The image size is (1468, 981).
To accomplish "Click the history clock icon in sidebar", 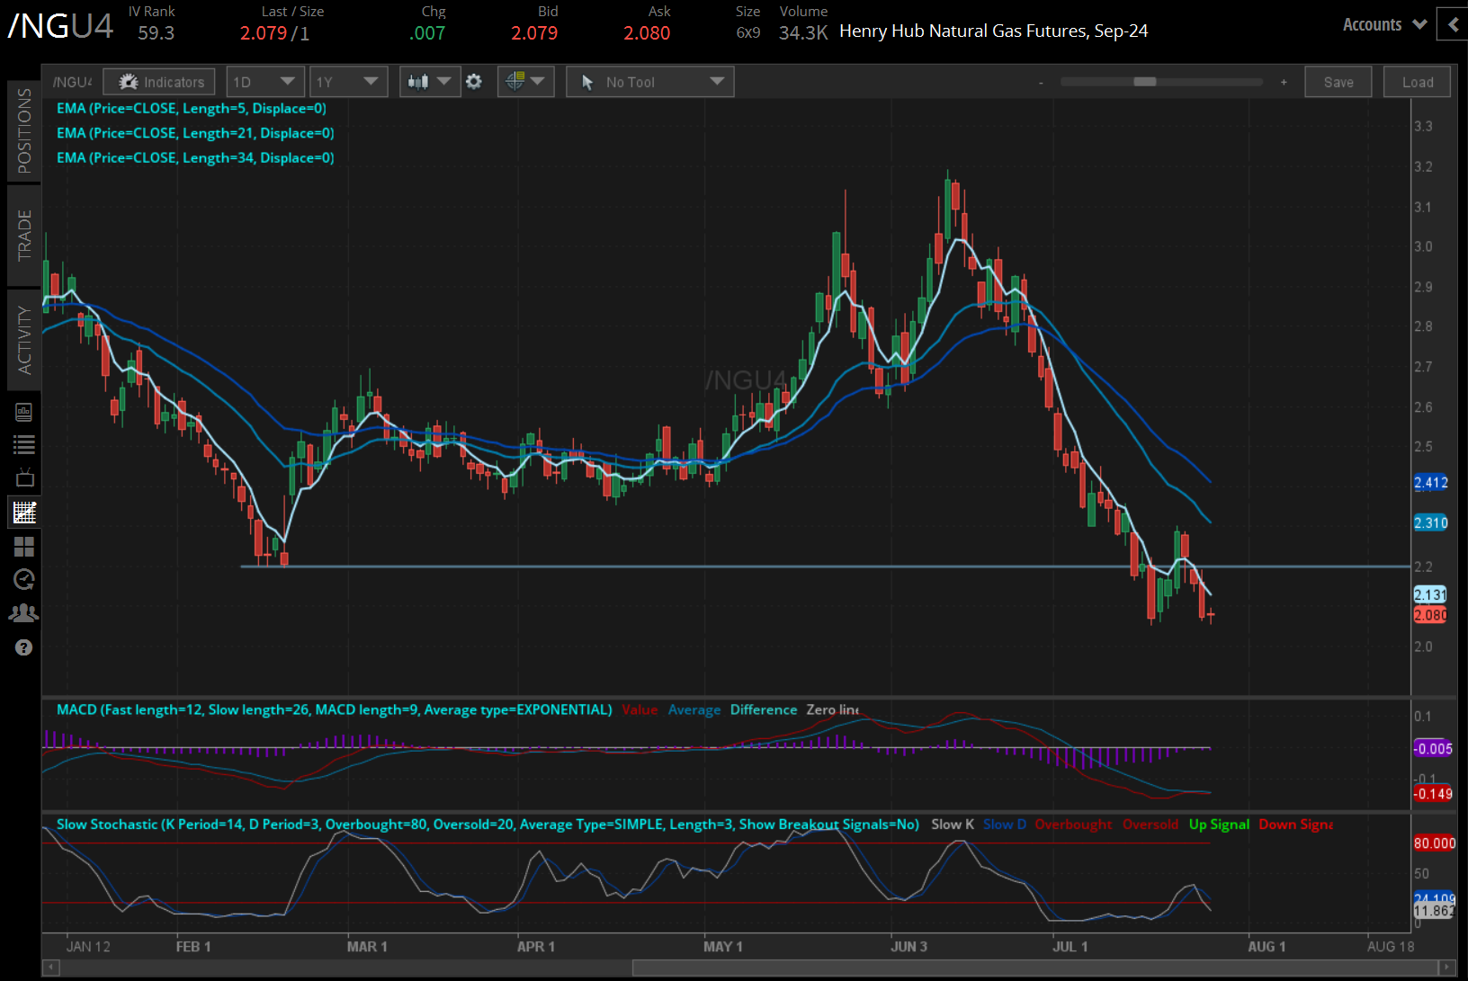I will click(23, 580).
